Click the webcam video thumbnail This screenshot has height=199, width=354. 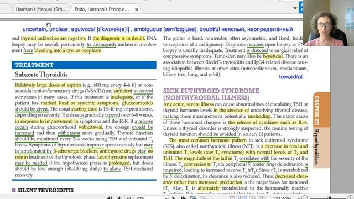(328, 23)
